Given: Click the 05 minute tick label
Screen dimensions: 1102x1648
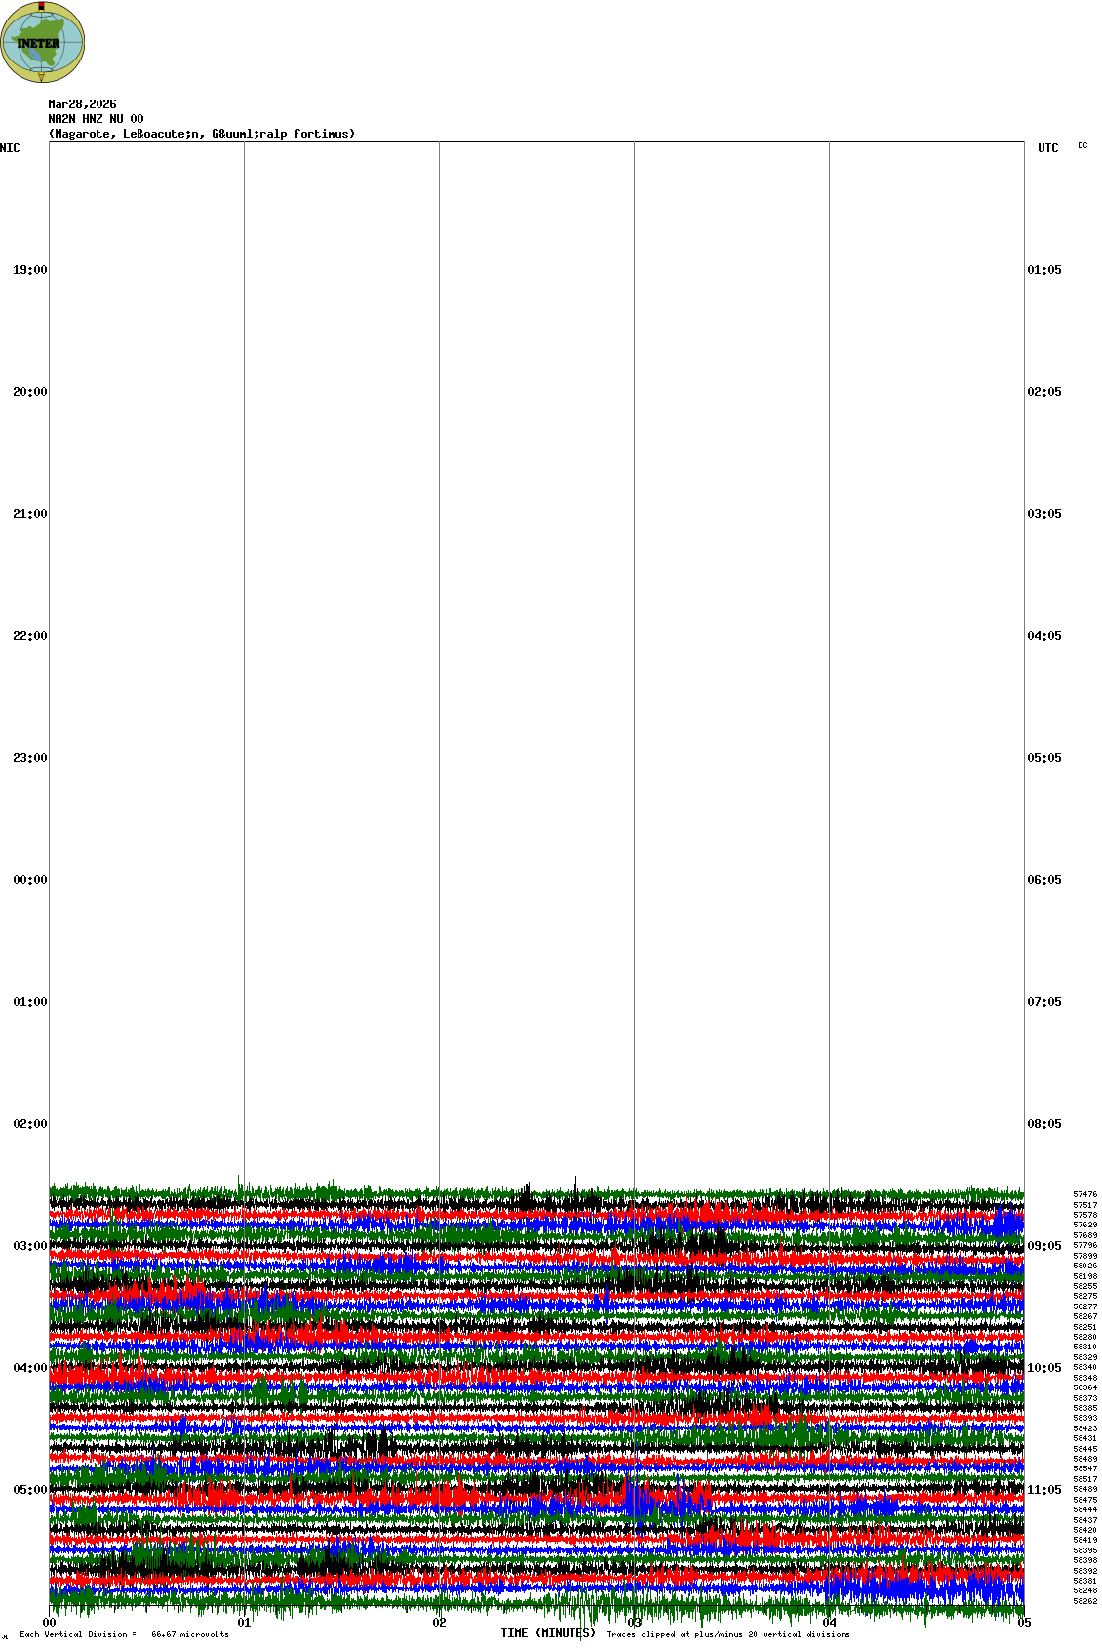Looking at the screenshot, I should click(x=1024, y=1623).
